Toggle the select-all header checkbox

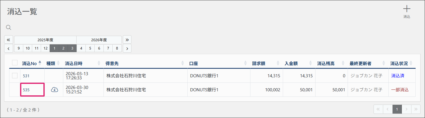pos(15,63)
